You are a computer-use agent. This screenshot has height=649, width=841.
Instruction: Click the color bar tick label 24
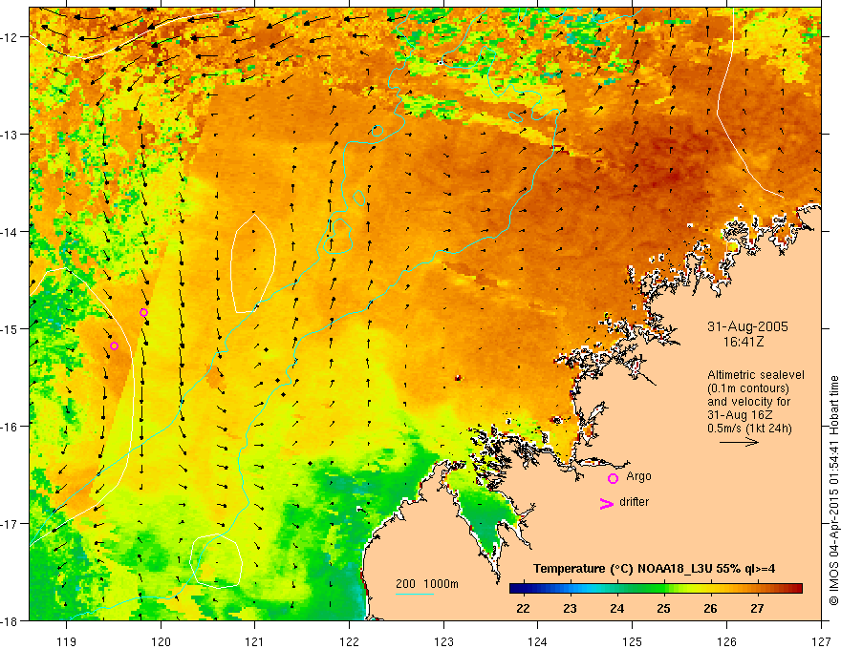click(x=616, y=609)
